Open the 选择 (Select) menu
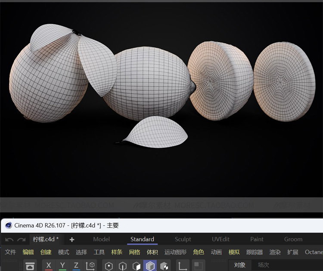The height and width of the screenshot is (271, 323). [81, 252]
